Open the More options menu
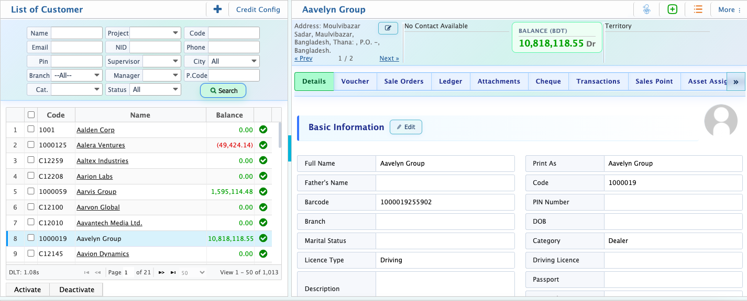The height and width of the screenshot is (301, 747). pos(729,9)
